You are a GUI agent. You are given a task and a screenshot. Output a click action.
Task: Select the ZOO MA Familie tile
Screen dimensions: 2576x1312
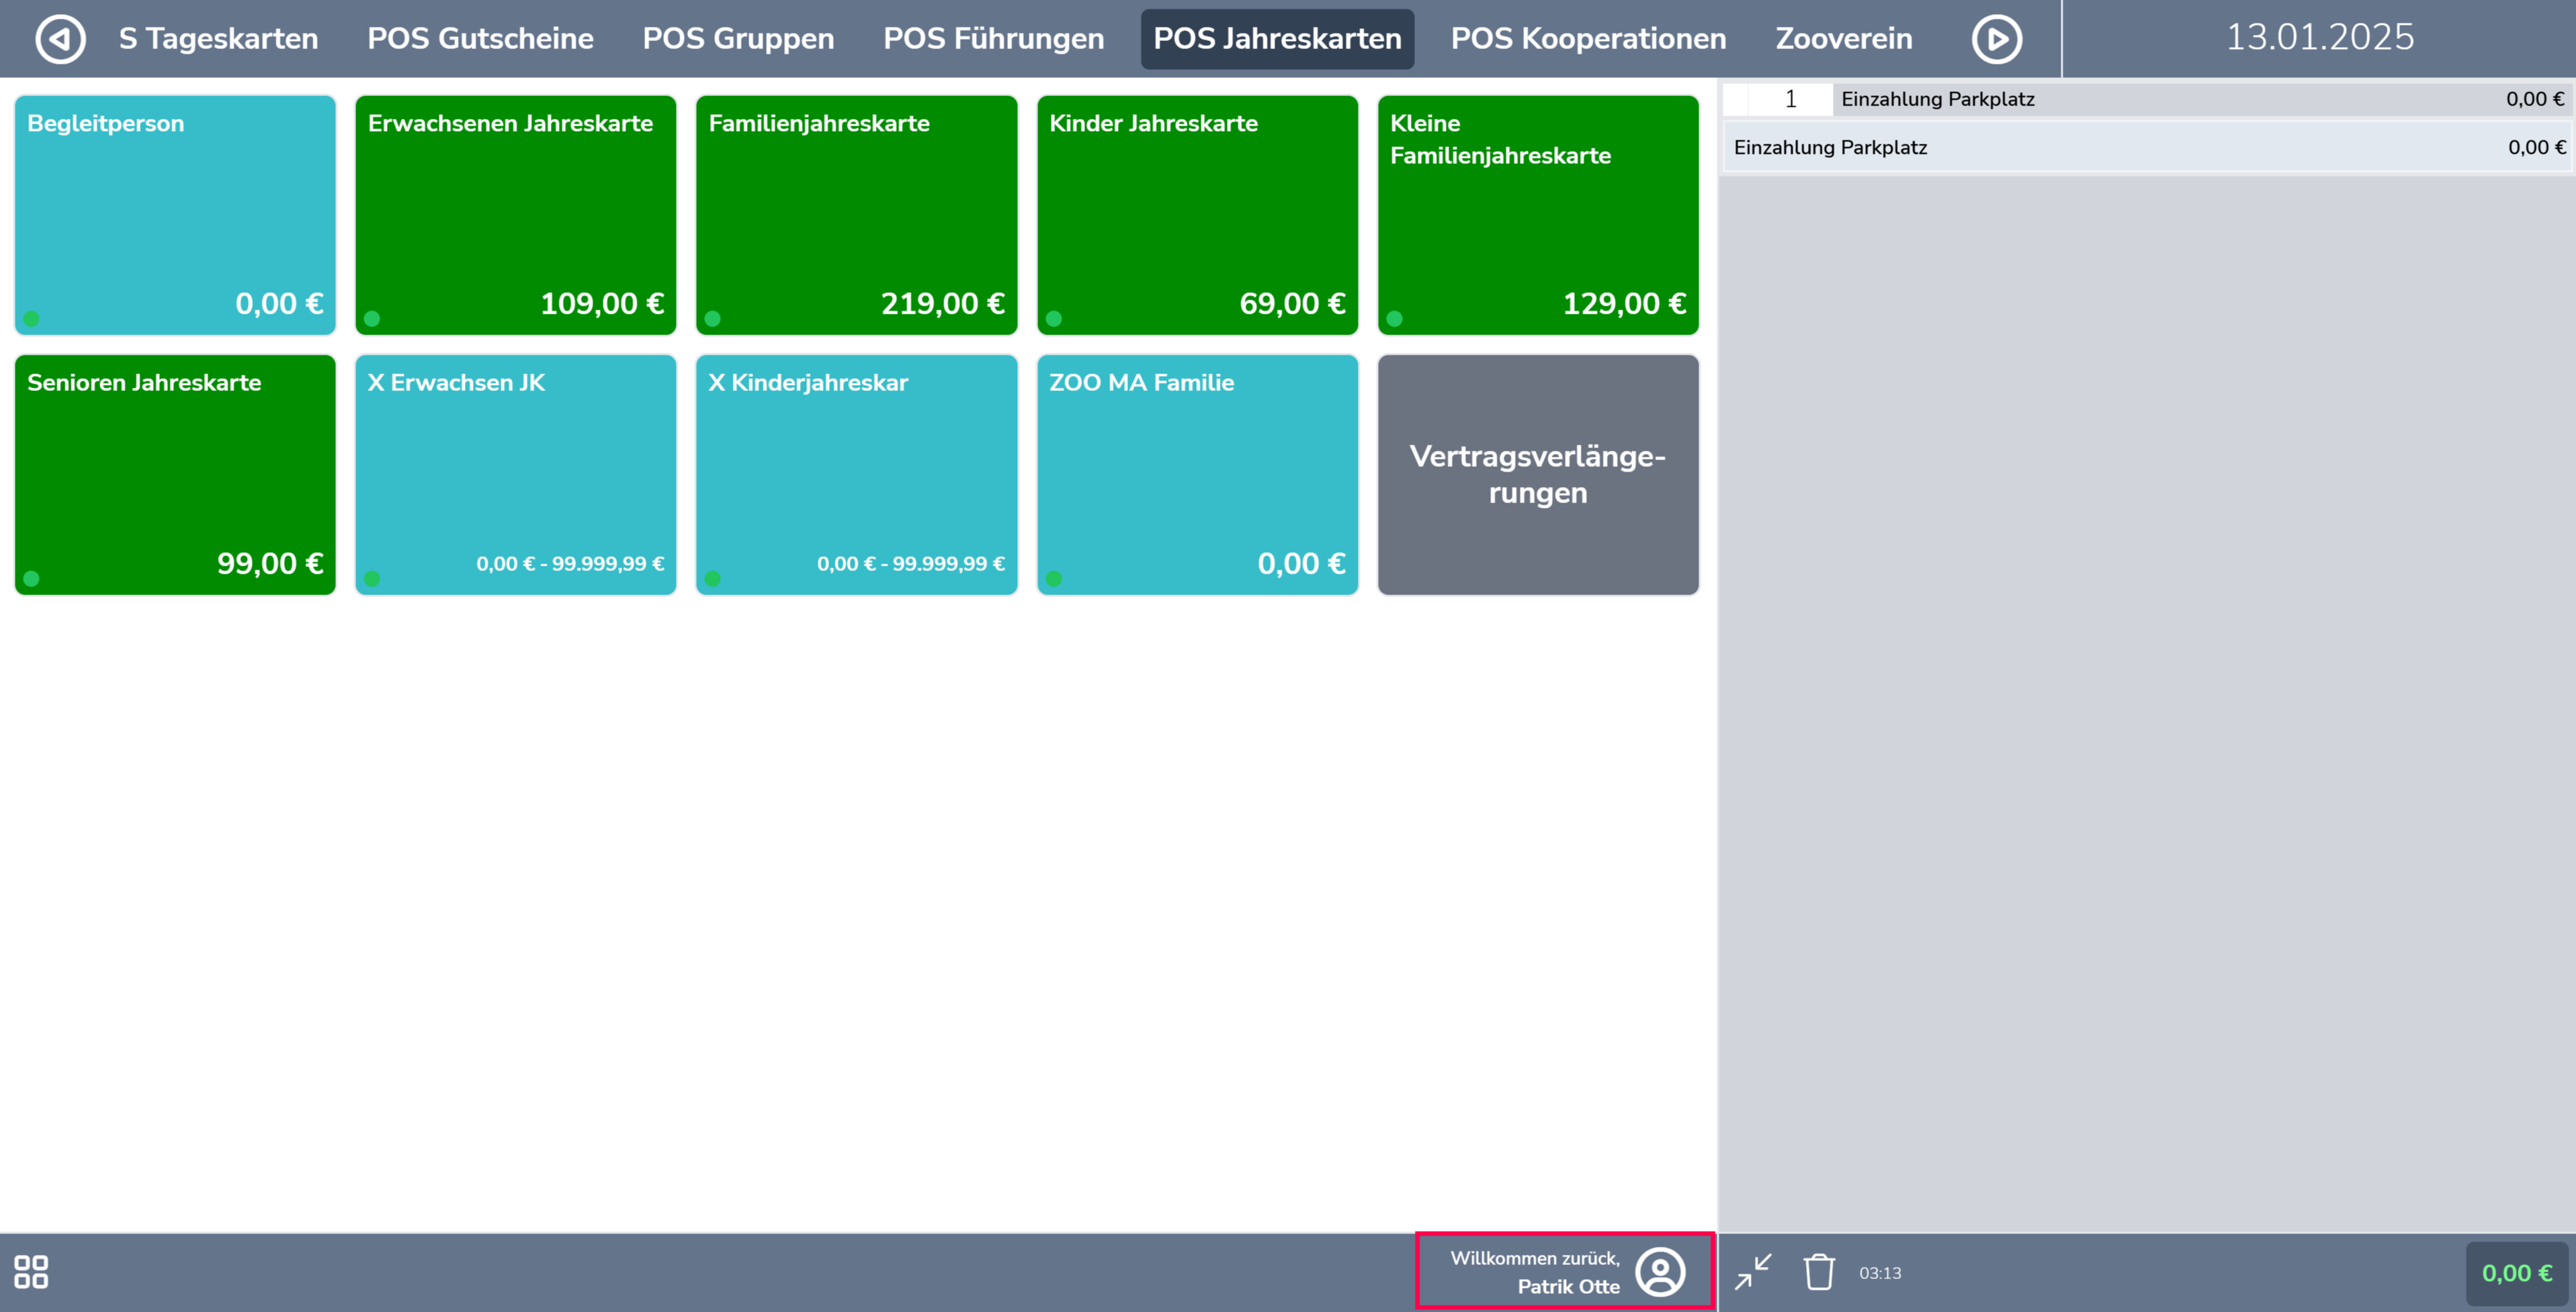[x=1197, y=475]
